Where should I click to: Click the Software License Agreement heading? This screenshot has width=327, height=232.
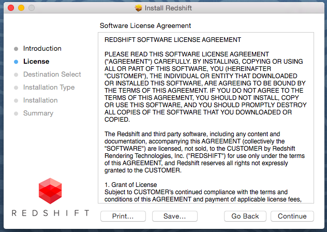coord(145,26)
